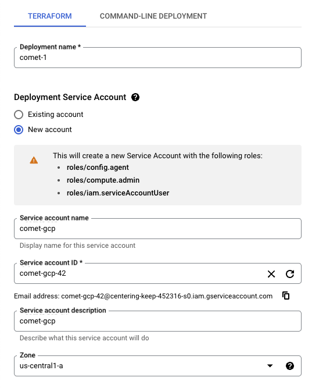The image size is (312, 388).
Task: Select the Existing account radio button
Action: [x=19, y=115]
